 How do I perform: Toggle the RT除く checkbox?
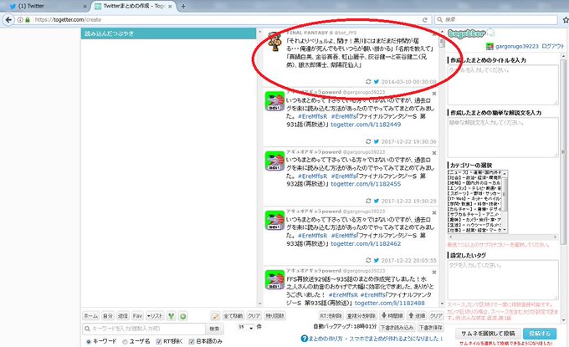159,341
